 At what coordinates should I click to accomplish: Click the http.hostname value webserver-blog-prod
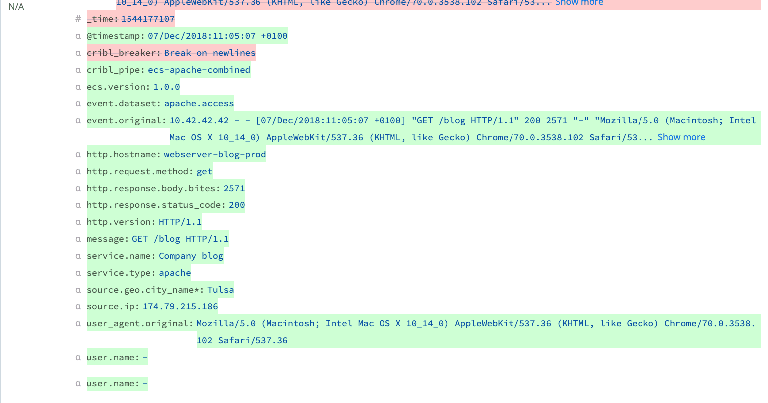coord(215,154)
